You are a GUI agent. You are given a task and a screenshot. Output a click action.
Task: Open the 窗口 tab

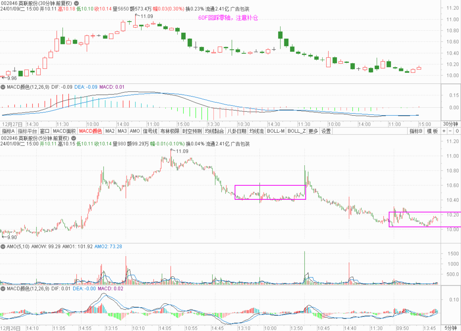pyautogui.click(x=45, y=131)
